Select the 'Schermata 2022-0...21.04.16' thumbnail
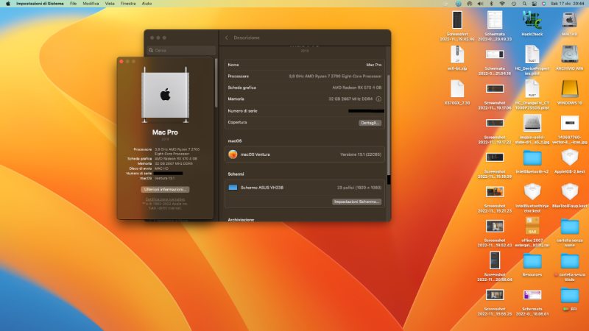The image size is (589, 331). (495, 54)
